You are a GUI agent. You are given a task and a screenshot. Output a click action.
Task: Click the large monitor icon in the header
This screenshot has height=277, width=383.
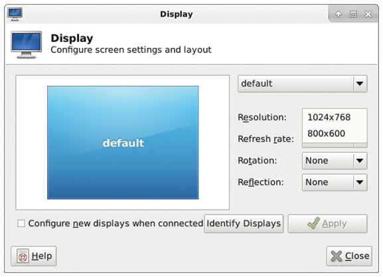pyautogui.click(x=27, y=45)
